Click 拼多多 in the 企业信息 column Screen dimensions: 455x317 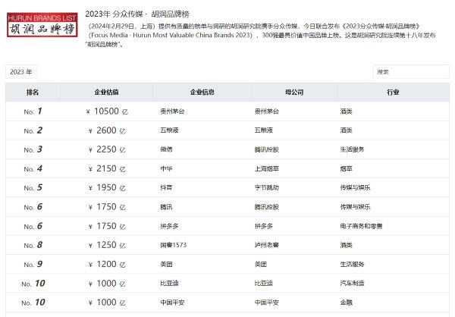click(169, 226)
